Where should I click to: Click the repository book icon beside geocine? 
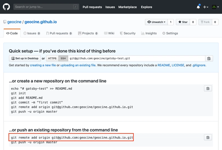pos(5,22)
